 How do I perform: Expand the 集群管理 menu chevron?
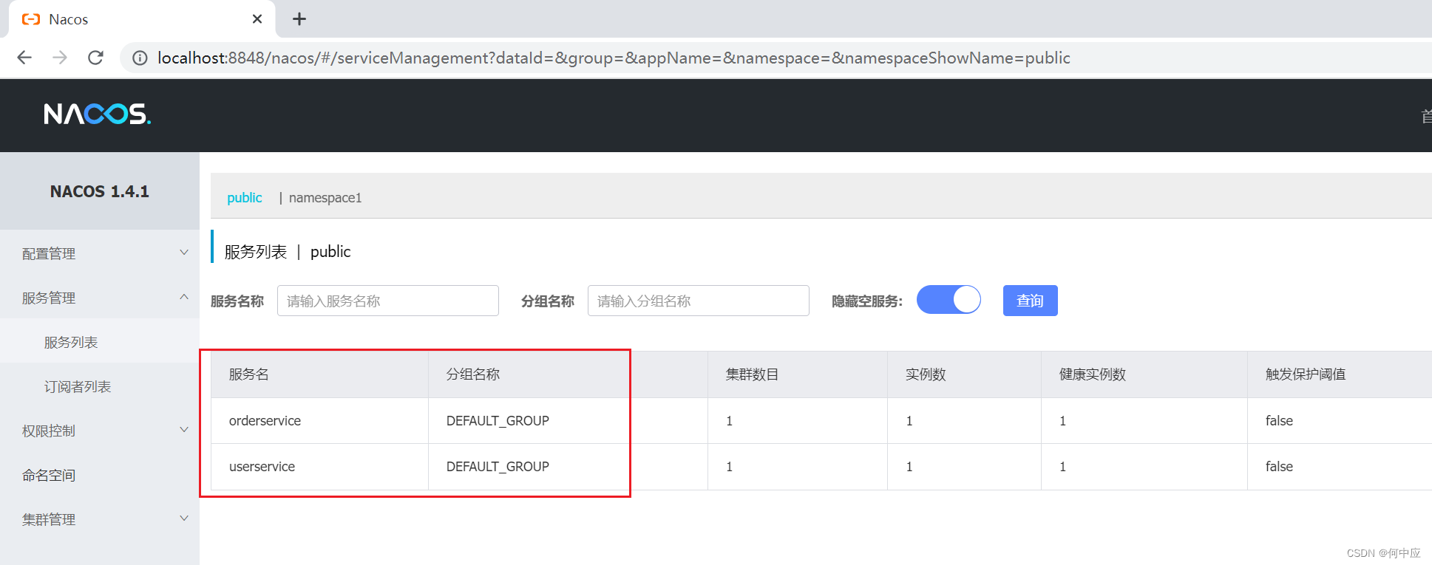[184, 518]
